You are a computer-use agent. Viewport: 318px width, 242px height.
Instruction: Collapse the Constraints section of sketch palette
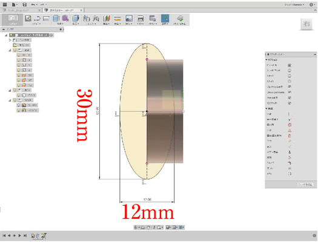click(267, 109)
